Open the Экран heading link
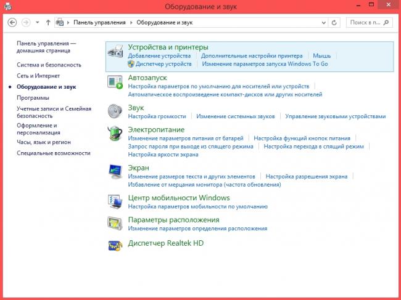 138,168
